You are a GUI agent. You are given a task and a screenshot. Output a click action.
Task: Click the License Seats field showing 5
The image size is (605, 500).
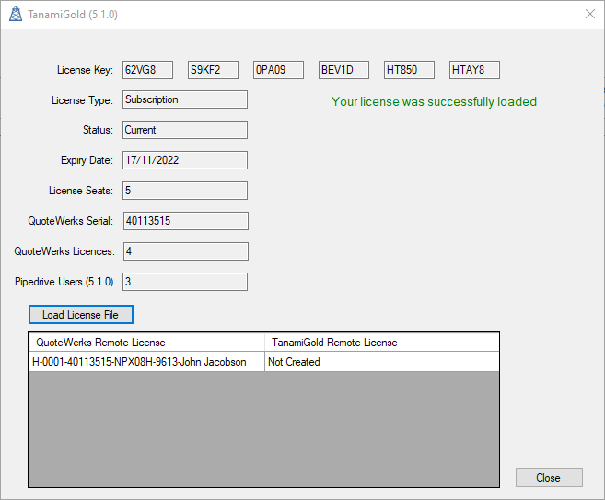coord(185,191)
